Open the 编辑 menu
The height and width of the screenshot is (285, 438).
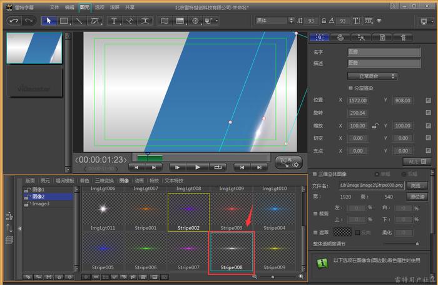[69, 8]
